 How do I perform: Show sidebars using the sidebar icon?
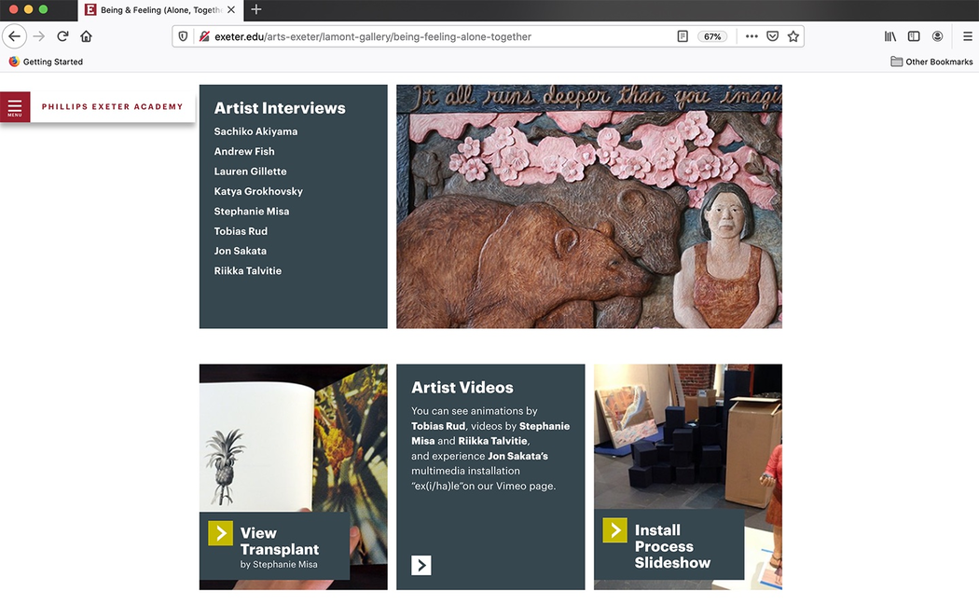[x=914, y=36]
